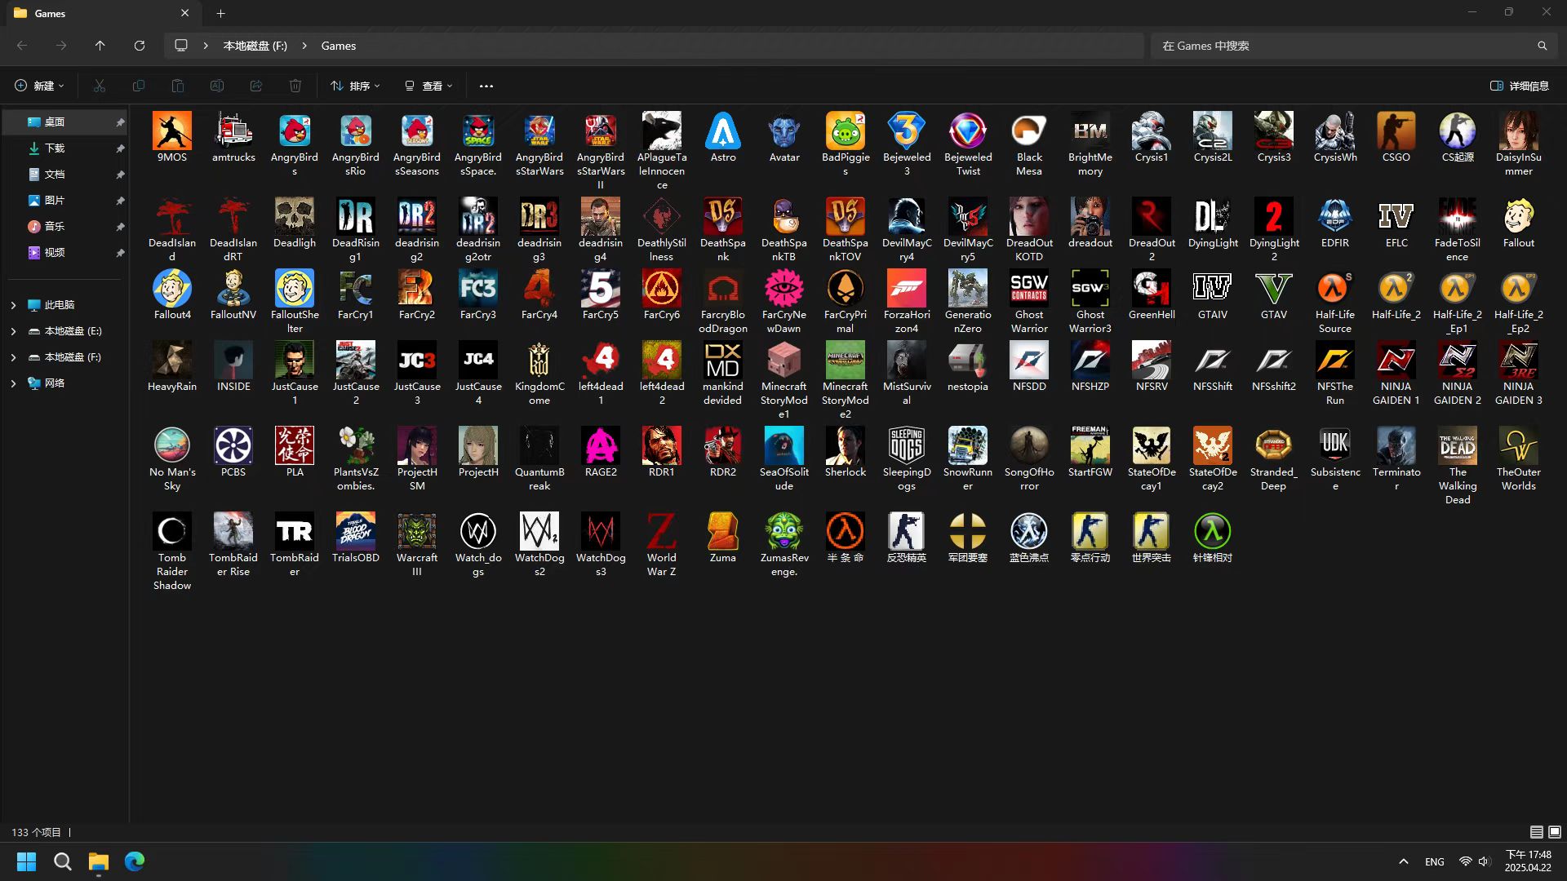The image size is (1567, 881).
Task: Switch to details list view
Action: tap(1536, 832)
